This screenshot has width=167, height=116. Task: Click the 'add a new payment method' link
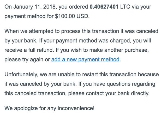point(85,59)
